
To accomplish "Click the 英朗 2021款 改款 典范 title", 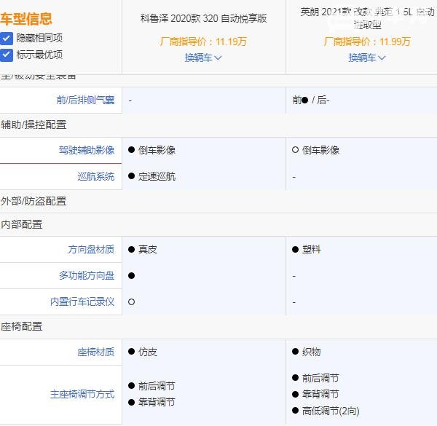I will click(x=367, y=18).
